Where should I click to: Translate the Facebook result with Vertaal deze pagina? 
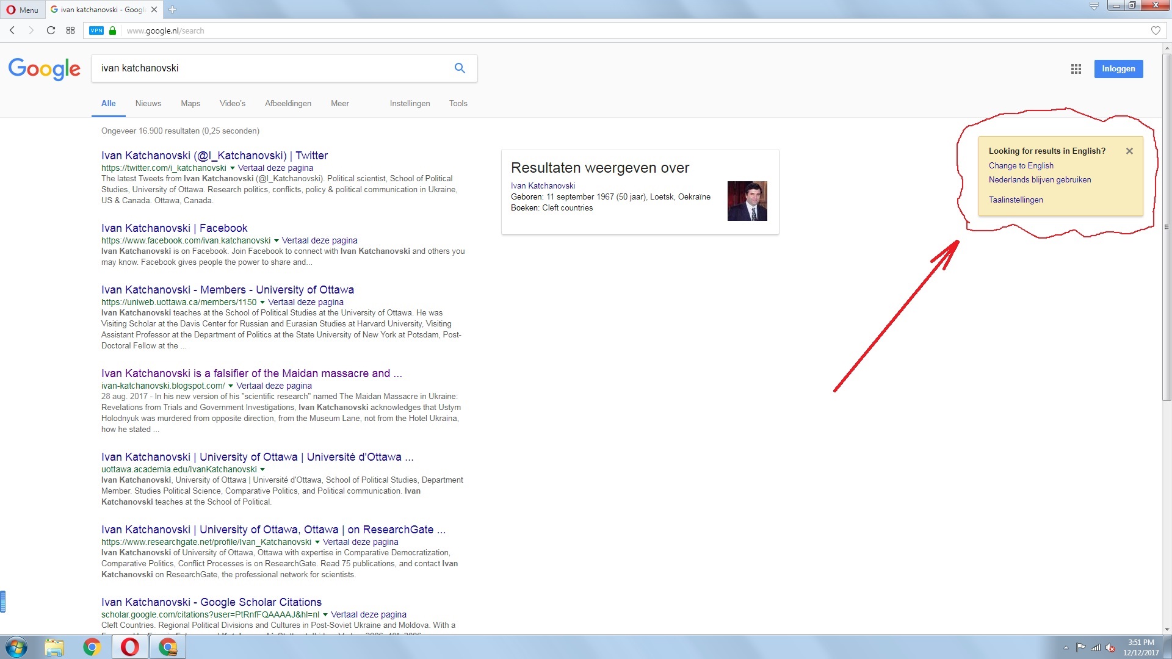(x=320, y=241)
